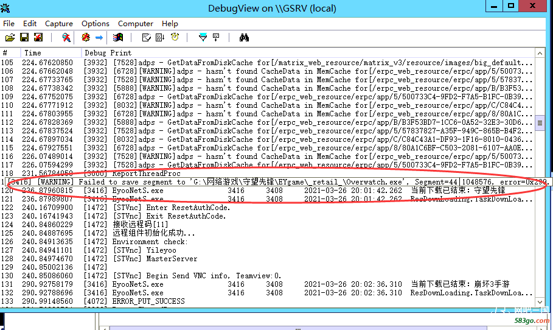Click the Save floppy disk icon
This screenshot has width=553, height=330.
(24, 38)
